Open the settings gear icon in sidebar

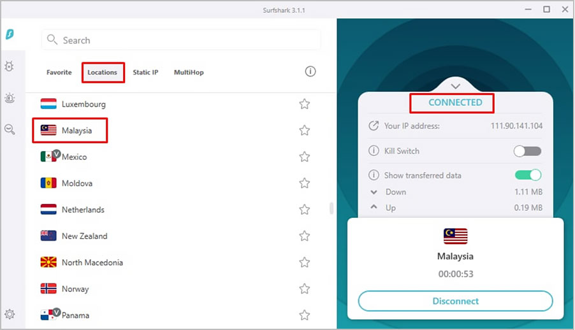[x=10, y=314]
